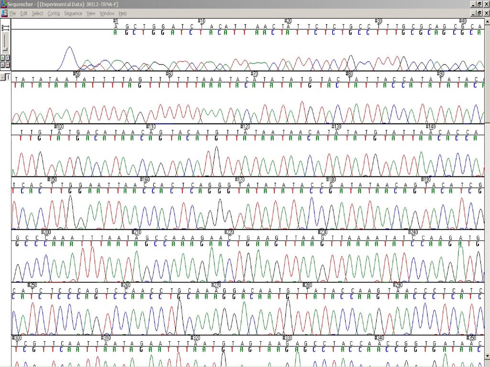The width and height of the screenshot is (490, 367).
Task: Open the Help menu
Action: [122, 13]
